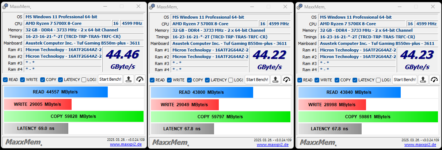Click the READ 44557 MByte/s bar
Screen dimensions: 442x150
[x=56, y=92]
